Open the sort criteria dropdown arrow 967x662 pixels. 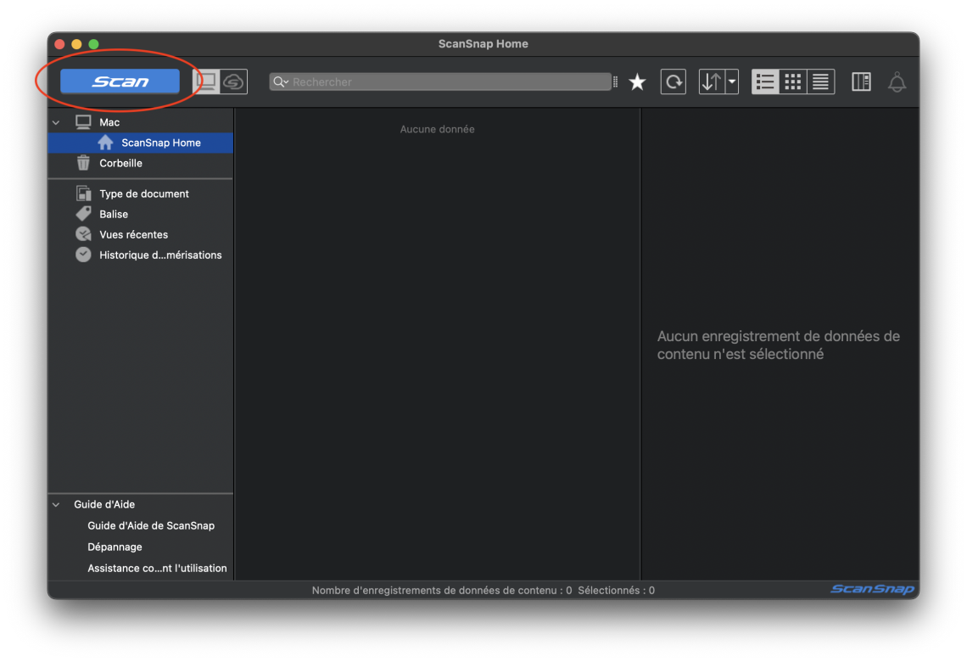tap(731, 82)
